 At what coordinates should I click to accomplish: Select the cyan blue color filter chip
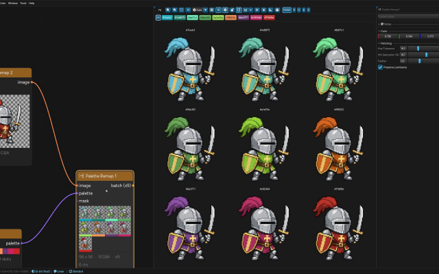[167, 18]
